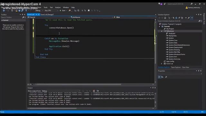This screenshot has width=206, height=116.
Task: Collapse the References node
Action: tap(162, 31)
